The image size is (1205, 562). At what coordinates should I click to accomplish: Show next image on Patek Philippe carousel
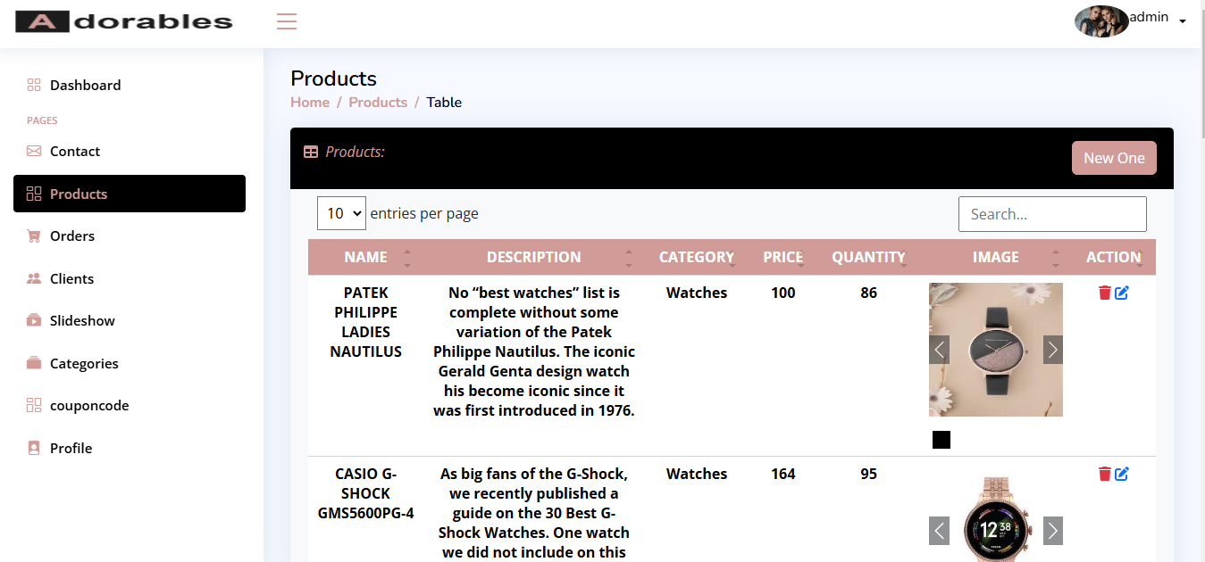tap(1052, 350)
